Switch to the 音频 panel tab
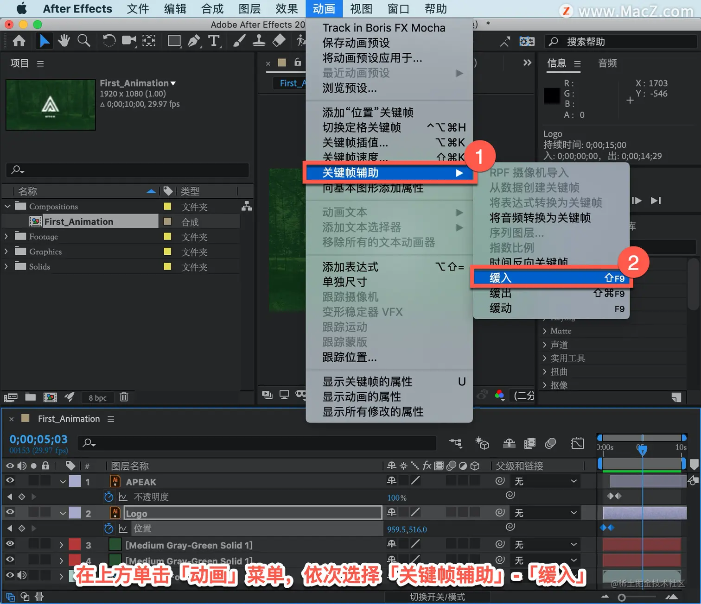The width and height of the screenshot is (701, 604). point(607,63)
